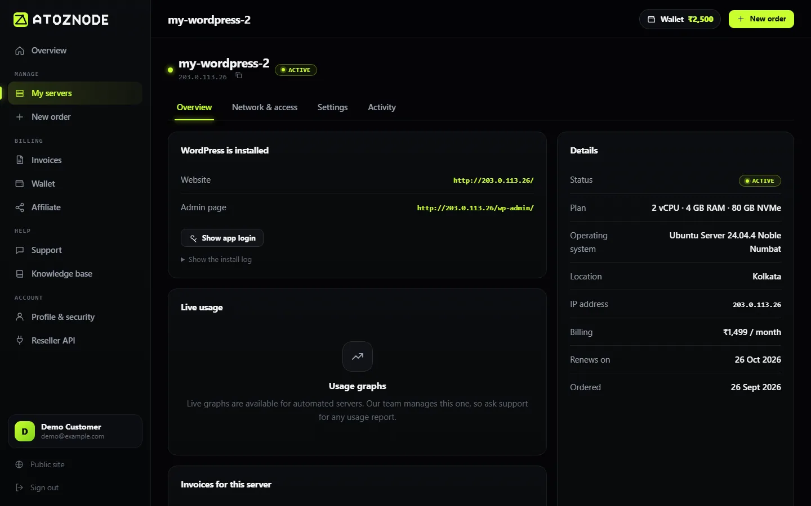The width and height of the screenshot is (811, 506).
Task: Click the IP address value 203.0.113.26 in Details
Action: 757,305
